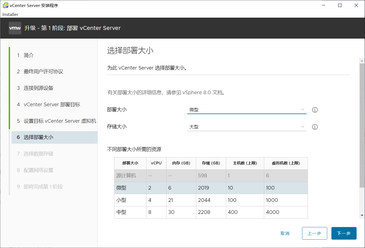Click the 上一步 button

pyautogui.click(x=314, y=233)
